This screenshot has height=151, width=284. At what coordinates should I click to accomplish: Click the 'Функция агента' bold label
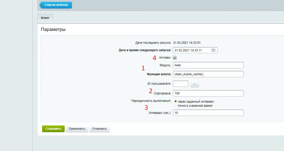point(159,74)
